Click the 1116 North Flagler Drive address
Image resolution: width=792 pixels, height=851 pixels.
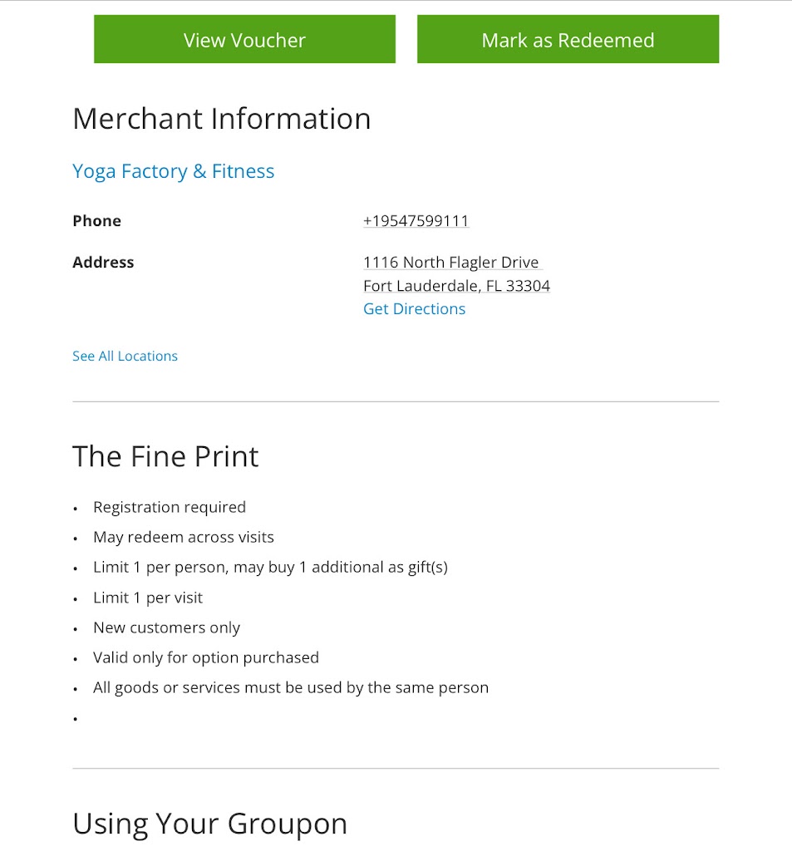pyautogui.click(x=450, y=263)
